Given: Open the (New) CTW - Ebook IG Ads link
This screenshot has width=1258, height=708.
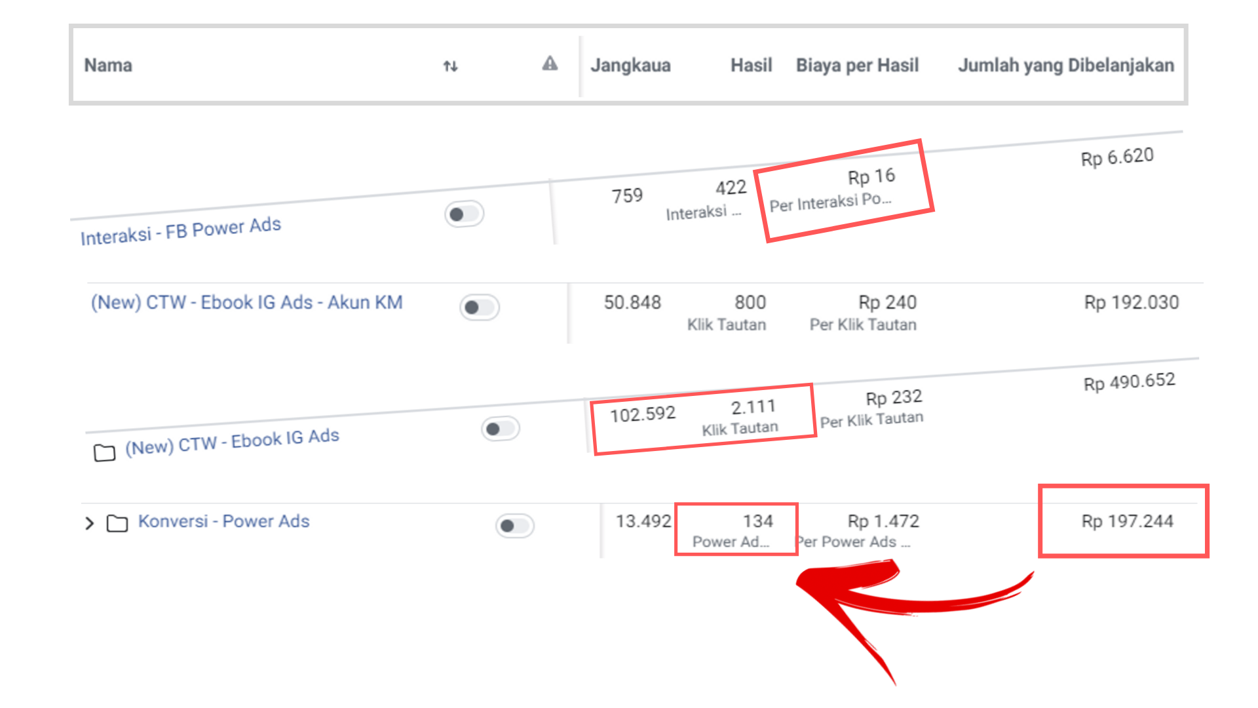Looking at the screenshot, I should pos(232,441).
